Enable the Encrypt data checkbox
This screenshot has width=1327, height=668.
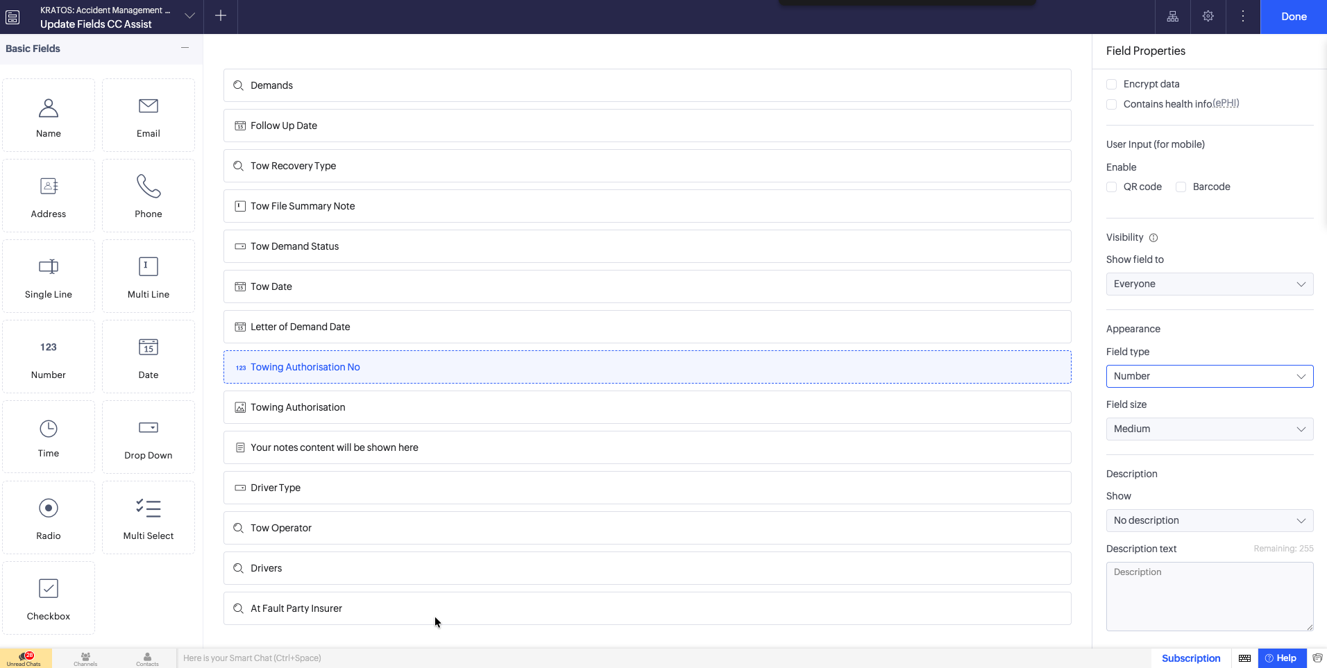(1111, 84)
